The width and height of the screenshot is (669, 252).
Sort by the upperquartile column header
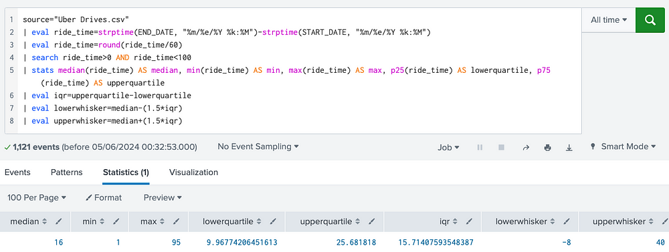point(330,221)
